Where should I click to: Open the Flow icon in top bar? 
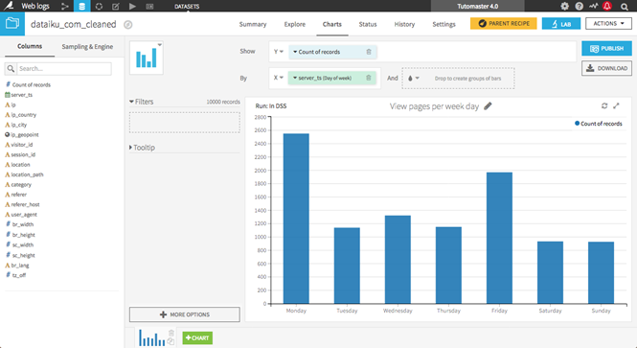coord(64,6)
